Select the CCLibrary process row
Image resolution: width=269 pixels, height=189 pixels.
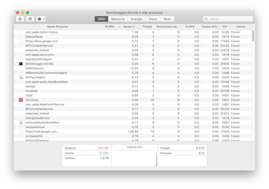pos(133,100)
